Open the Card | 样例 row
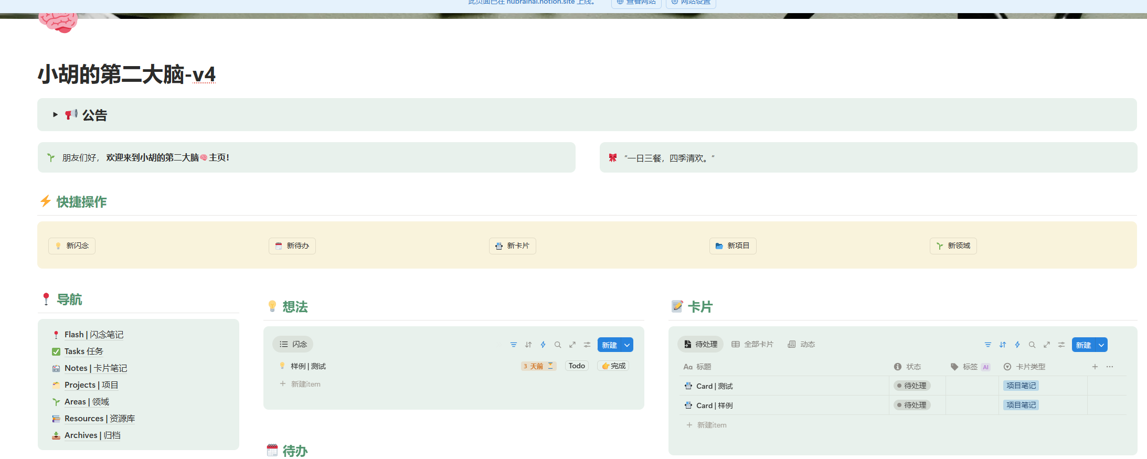The width and height of the screenshot is (1147, 459). coord(714,405)
